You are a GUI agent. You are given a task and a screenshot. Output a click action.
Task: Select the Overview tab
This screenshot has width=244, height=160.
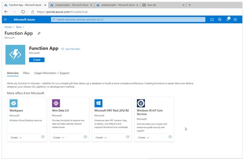tap(13, 73)
